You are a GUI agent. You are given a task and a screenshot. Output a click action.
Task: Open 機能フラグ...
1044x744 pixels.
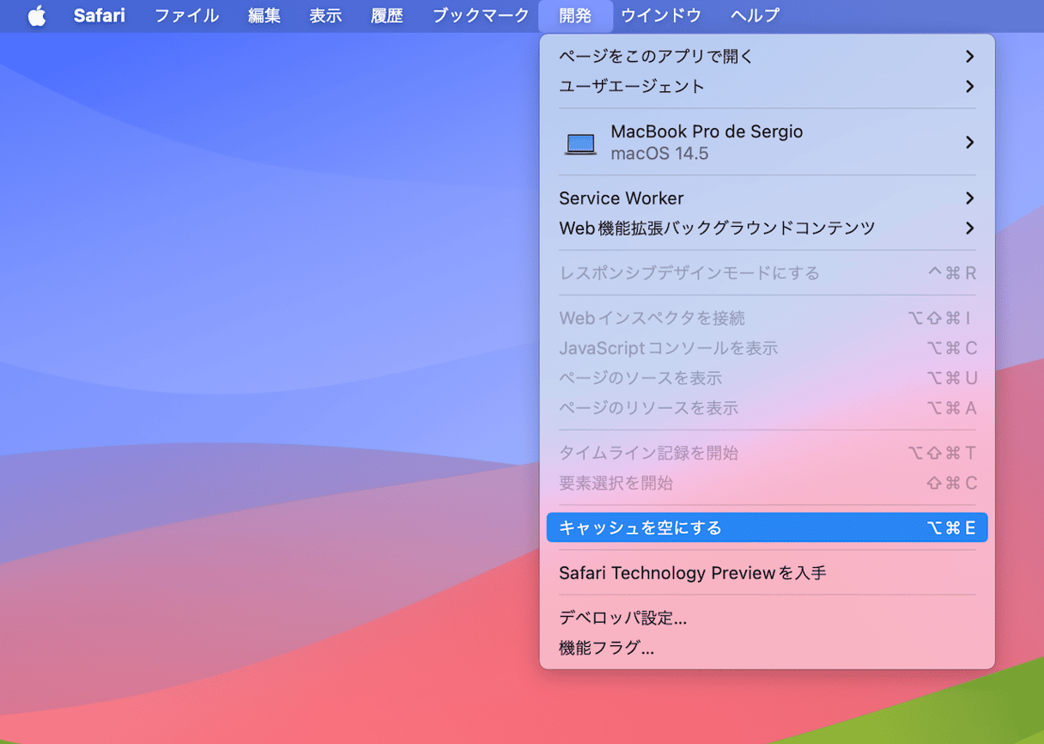click(x=767, y=648)
